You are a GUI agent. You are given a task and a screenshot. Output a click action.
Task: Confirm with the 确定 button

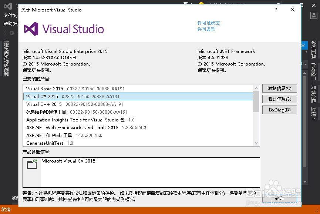coord(279,198)
